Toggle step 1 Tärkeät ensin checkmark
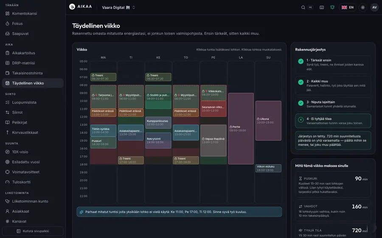This screenshot has width=382, height=238. (x=301, y=61)
